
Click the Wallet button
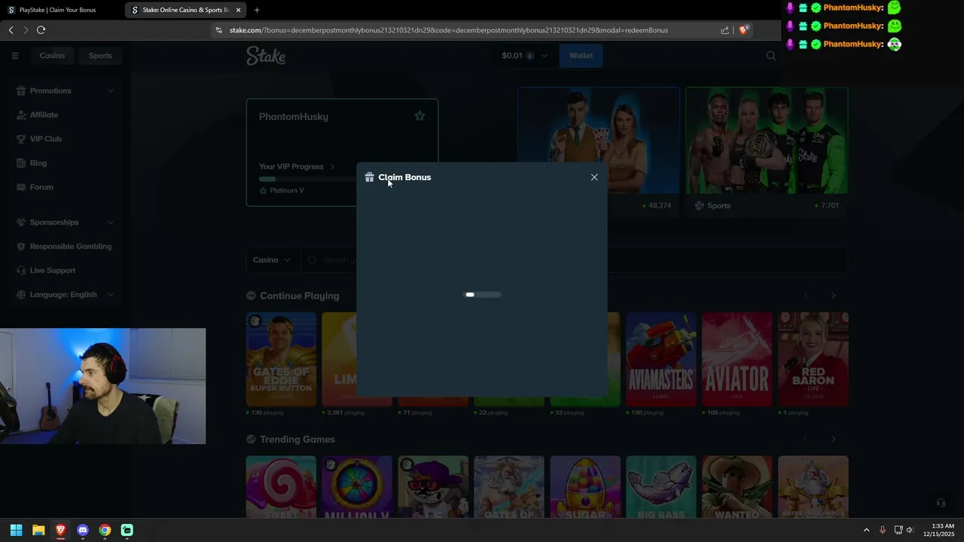[581, 55]
